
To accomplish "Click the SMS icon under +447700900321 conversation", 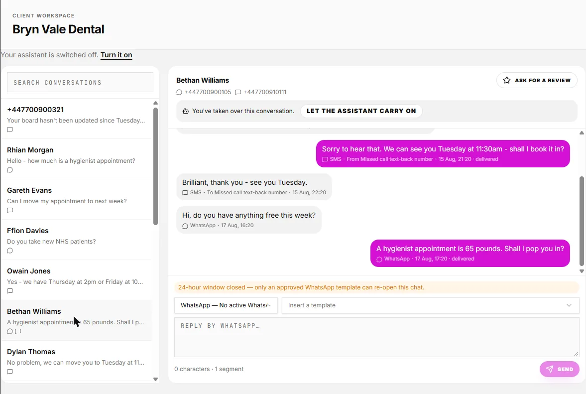I will [10, 130].
